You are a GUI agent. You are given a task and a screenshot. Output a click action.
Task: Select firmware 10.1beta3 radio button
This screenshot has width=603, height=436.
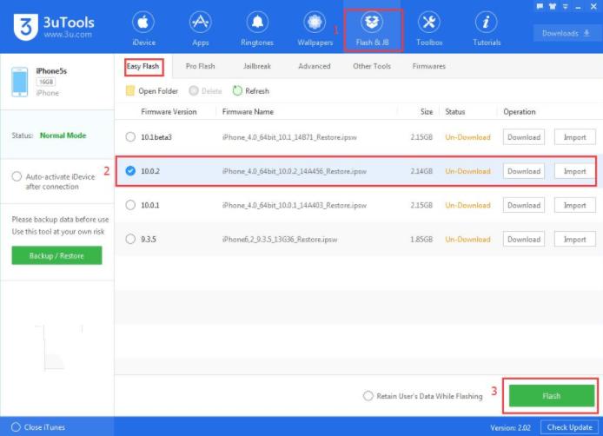tap(130, 137)
